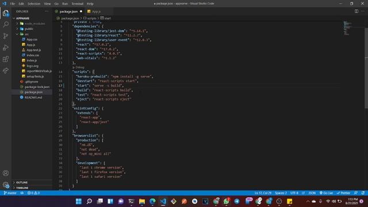Screen dimensions: 368x207
Task: Open Explorer panel more actions ellipsis
Action: [47, 11]
